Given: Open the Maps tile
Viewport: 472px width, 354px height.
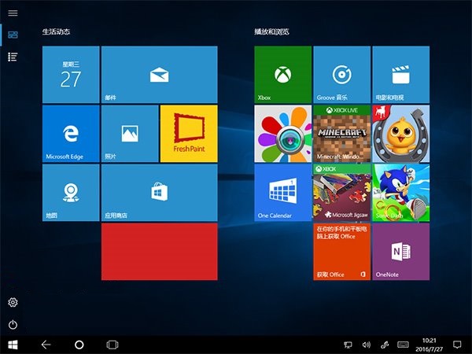Looking at the screenshot, I should [x=71, y=193].
